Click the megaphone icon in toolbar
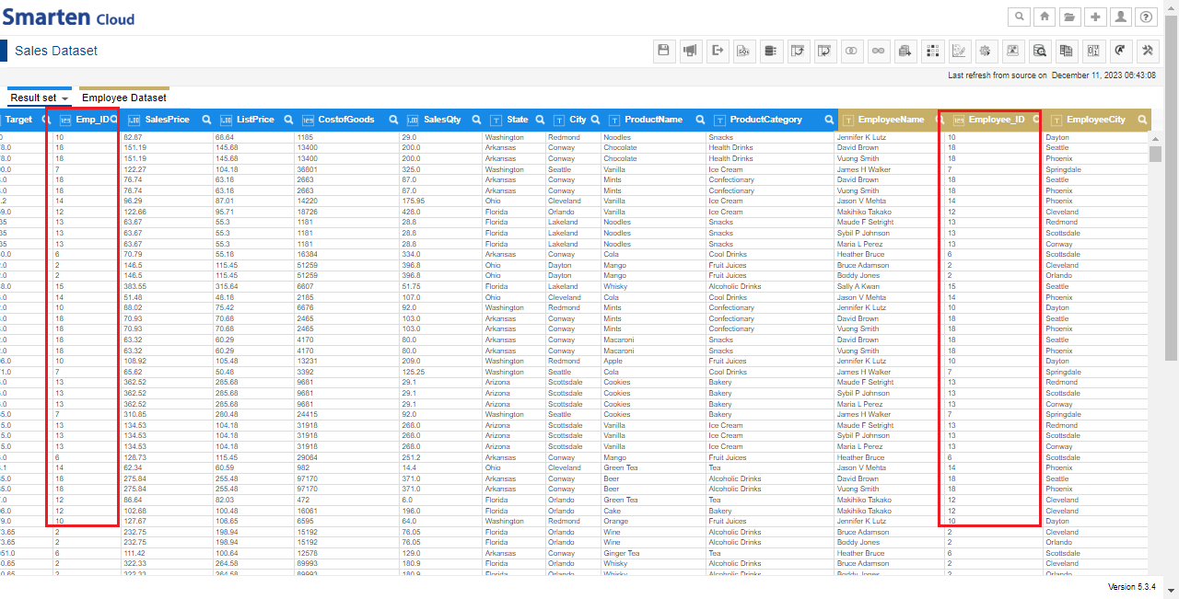The height and width of the screenshot is (599, 1179). click(690, 51)
